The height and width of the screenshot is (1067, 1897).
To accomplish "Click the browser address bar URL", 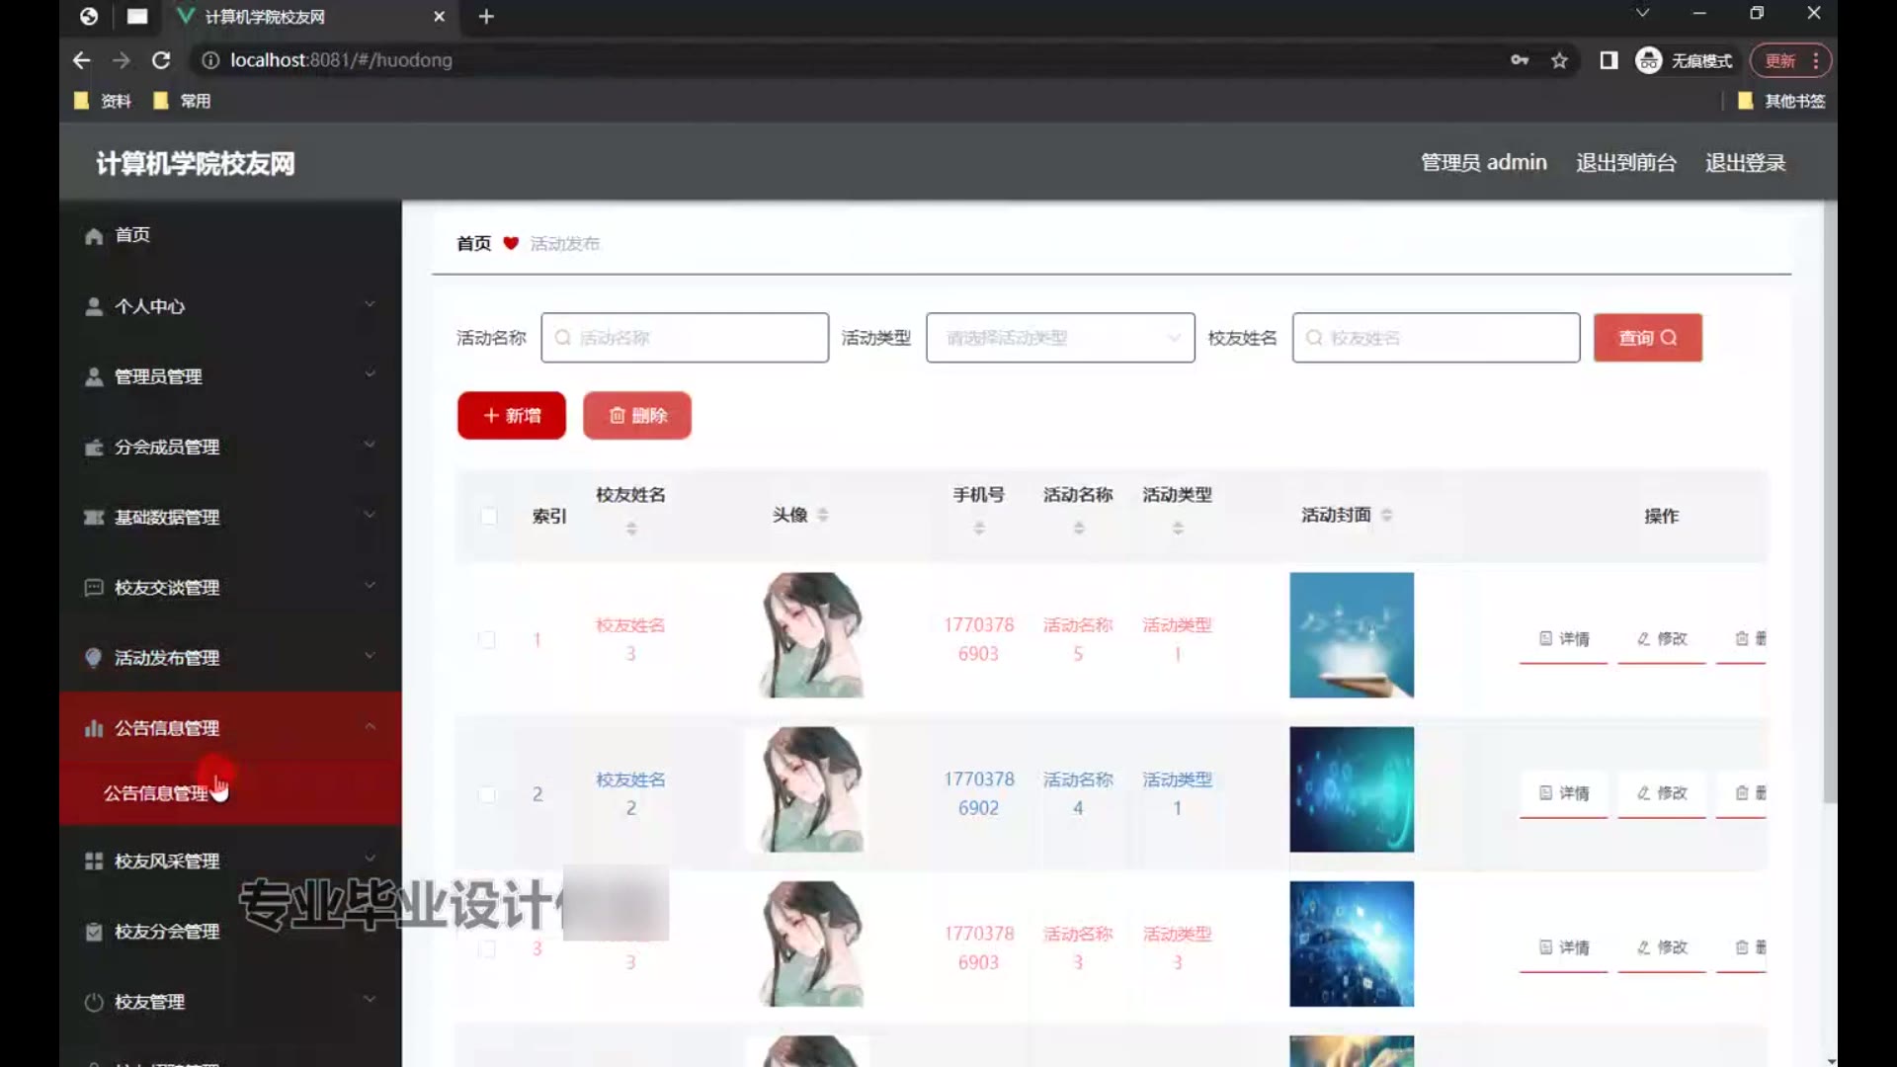I will pos(341,60).
